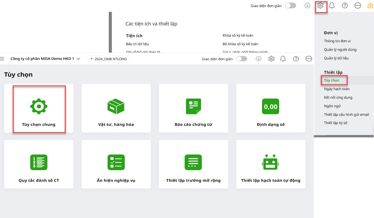Open the hamburger navigation menu
This screenshot has width=374, height=218.
(x=2, y=59)
